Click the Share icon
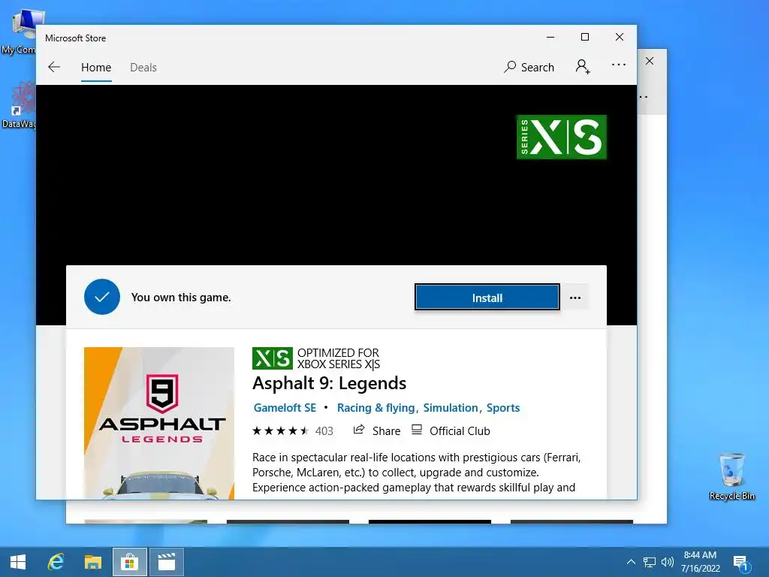 coord(359,430)
